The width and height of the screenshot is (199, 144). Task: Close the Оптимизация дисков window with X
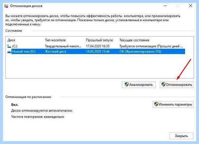click(190, 6)
